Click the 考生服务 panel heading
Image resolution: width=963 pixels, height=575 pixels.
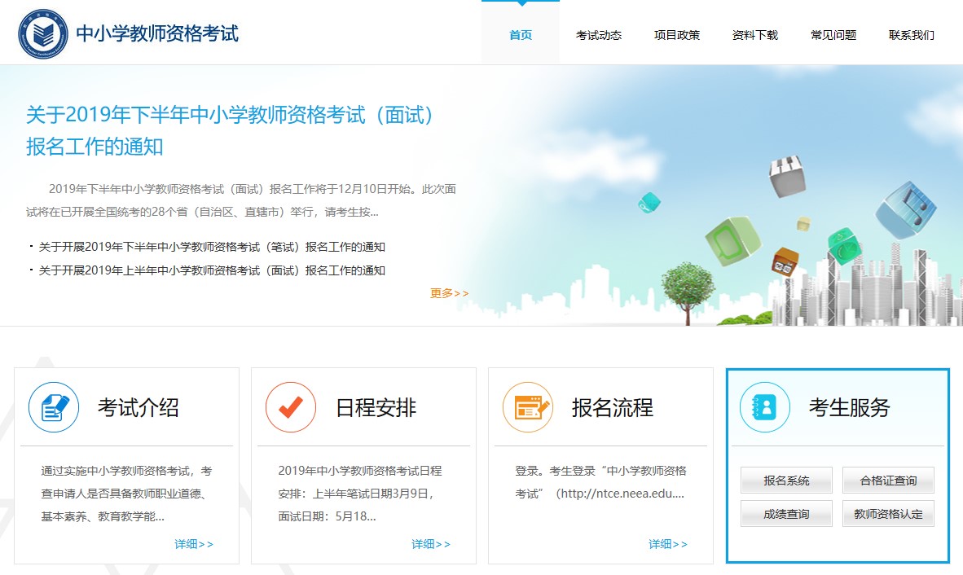point(850,407)
